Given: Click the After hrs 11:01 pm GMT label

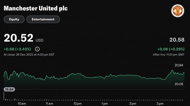Looking at the screenshot, I should click(169, 55).
